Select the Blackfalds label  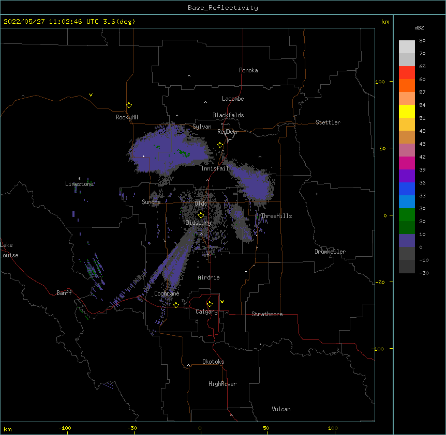pyautogui.click(x=228, y=115)
